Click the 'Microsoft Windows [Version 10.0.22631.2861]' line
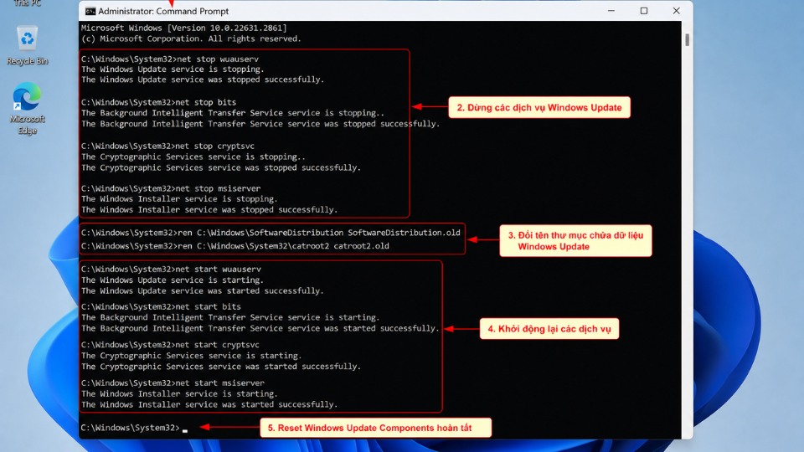 point(184,28)
